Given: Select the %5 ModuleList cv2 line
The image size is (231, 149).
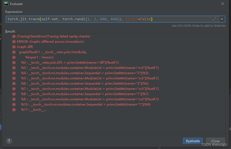Looking at the screenshot, I should (x=90, y=78).
